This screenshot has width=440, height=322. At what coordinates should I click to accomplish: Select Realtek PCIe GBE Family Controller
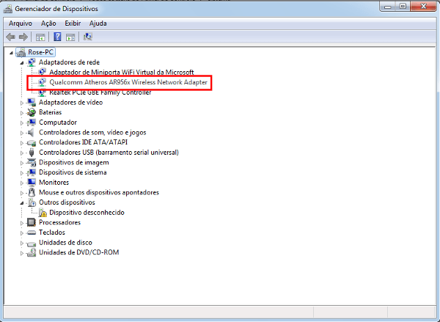click(100, 92)
